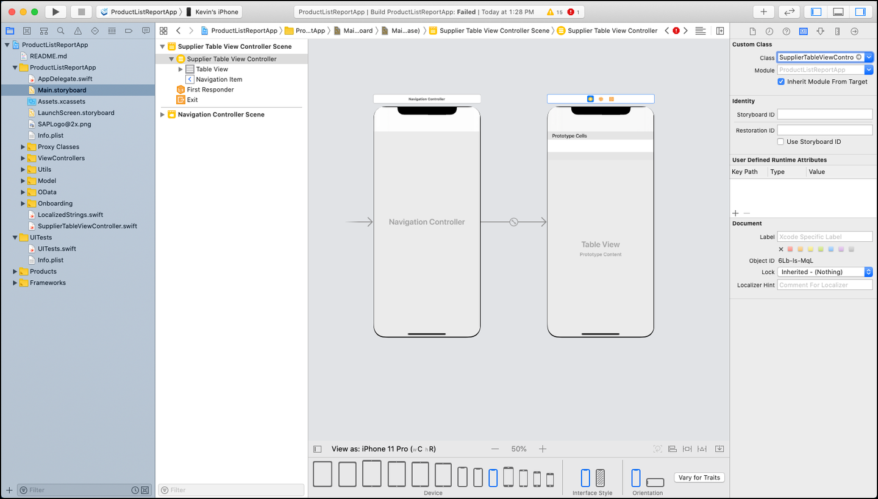Open the Library plus button
The image size is (878, 499).
point(763,12)
